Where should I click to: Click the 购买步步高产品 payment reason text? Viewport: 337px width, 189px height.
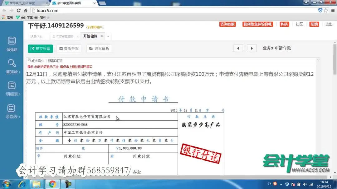[x=201, y=125]
